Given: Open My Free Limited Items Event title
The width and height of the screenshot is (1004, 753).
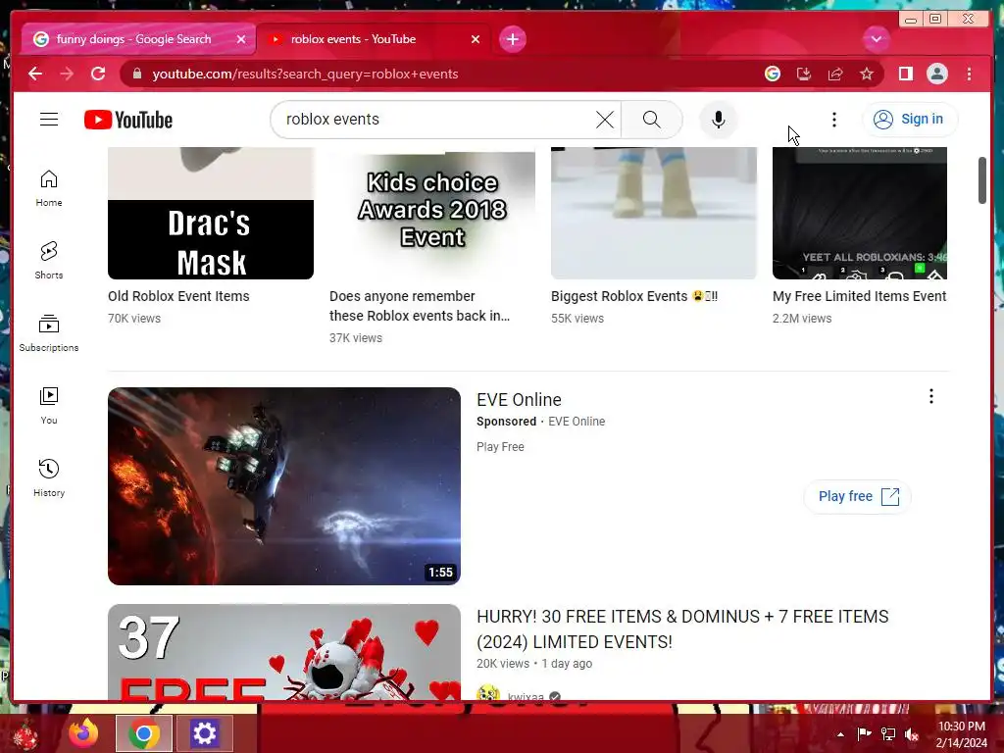Looking at the screenshot, I should 859,296.
